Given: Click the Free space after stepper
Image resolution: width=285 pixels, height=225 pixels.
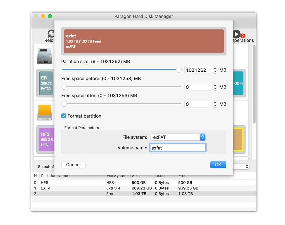Looking at the screenshot, I should click(215, 104).
